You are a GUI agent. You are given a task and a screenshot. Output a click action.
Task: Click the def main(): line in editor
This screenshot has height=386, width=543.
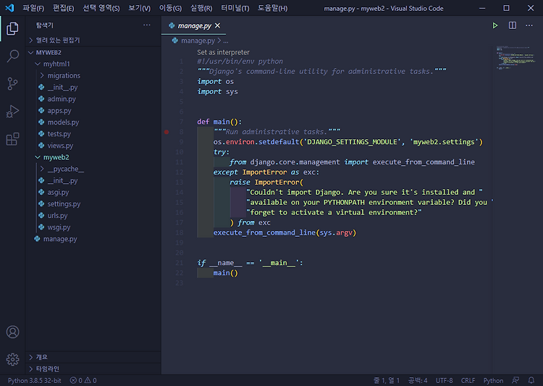[219, 122]
